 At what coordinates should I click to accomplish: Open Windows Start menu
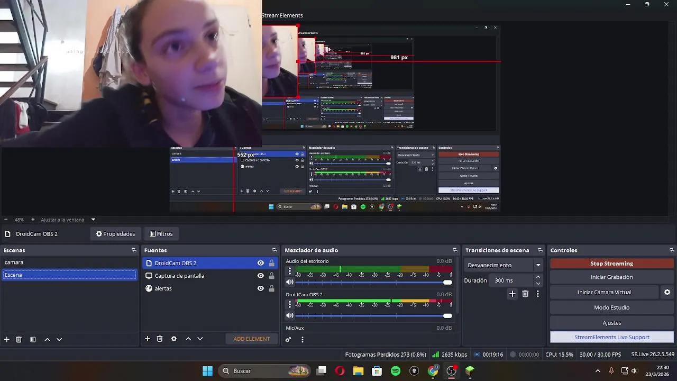(x=207, y=371)
